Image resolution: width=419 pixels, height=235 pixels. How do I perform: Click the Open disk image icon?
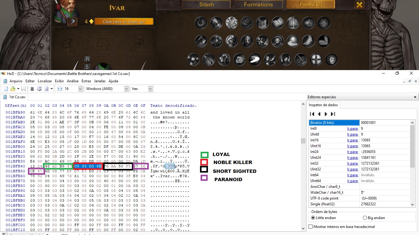[46, 89]
